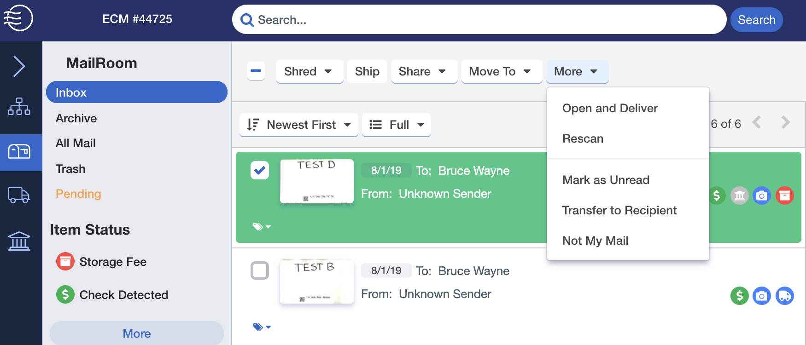Open the Inbox folder
Image resolution: width=806 pixels, height=345 pixels.
click(x=137, y=92)
